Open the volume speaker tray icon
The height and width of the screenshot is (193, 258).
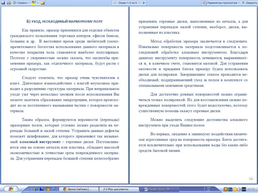click(239, 189)
